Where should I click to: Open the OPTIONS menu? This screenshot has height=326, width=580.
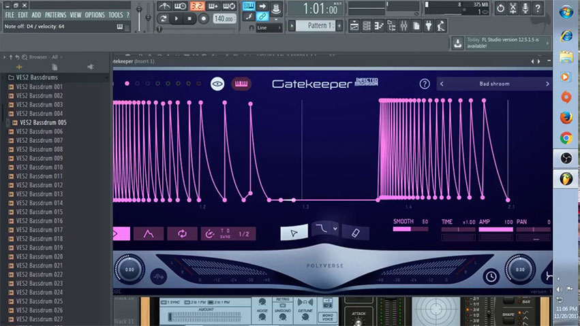tap(95, 15)
